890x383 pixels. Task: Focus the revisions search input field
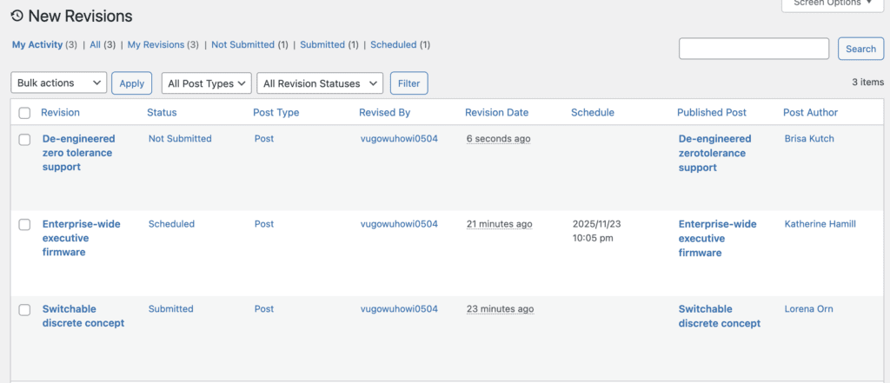click(x=754, y=49)
